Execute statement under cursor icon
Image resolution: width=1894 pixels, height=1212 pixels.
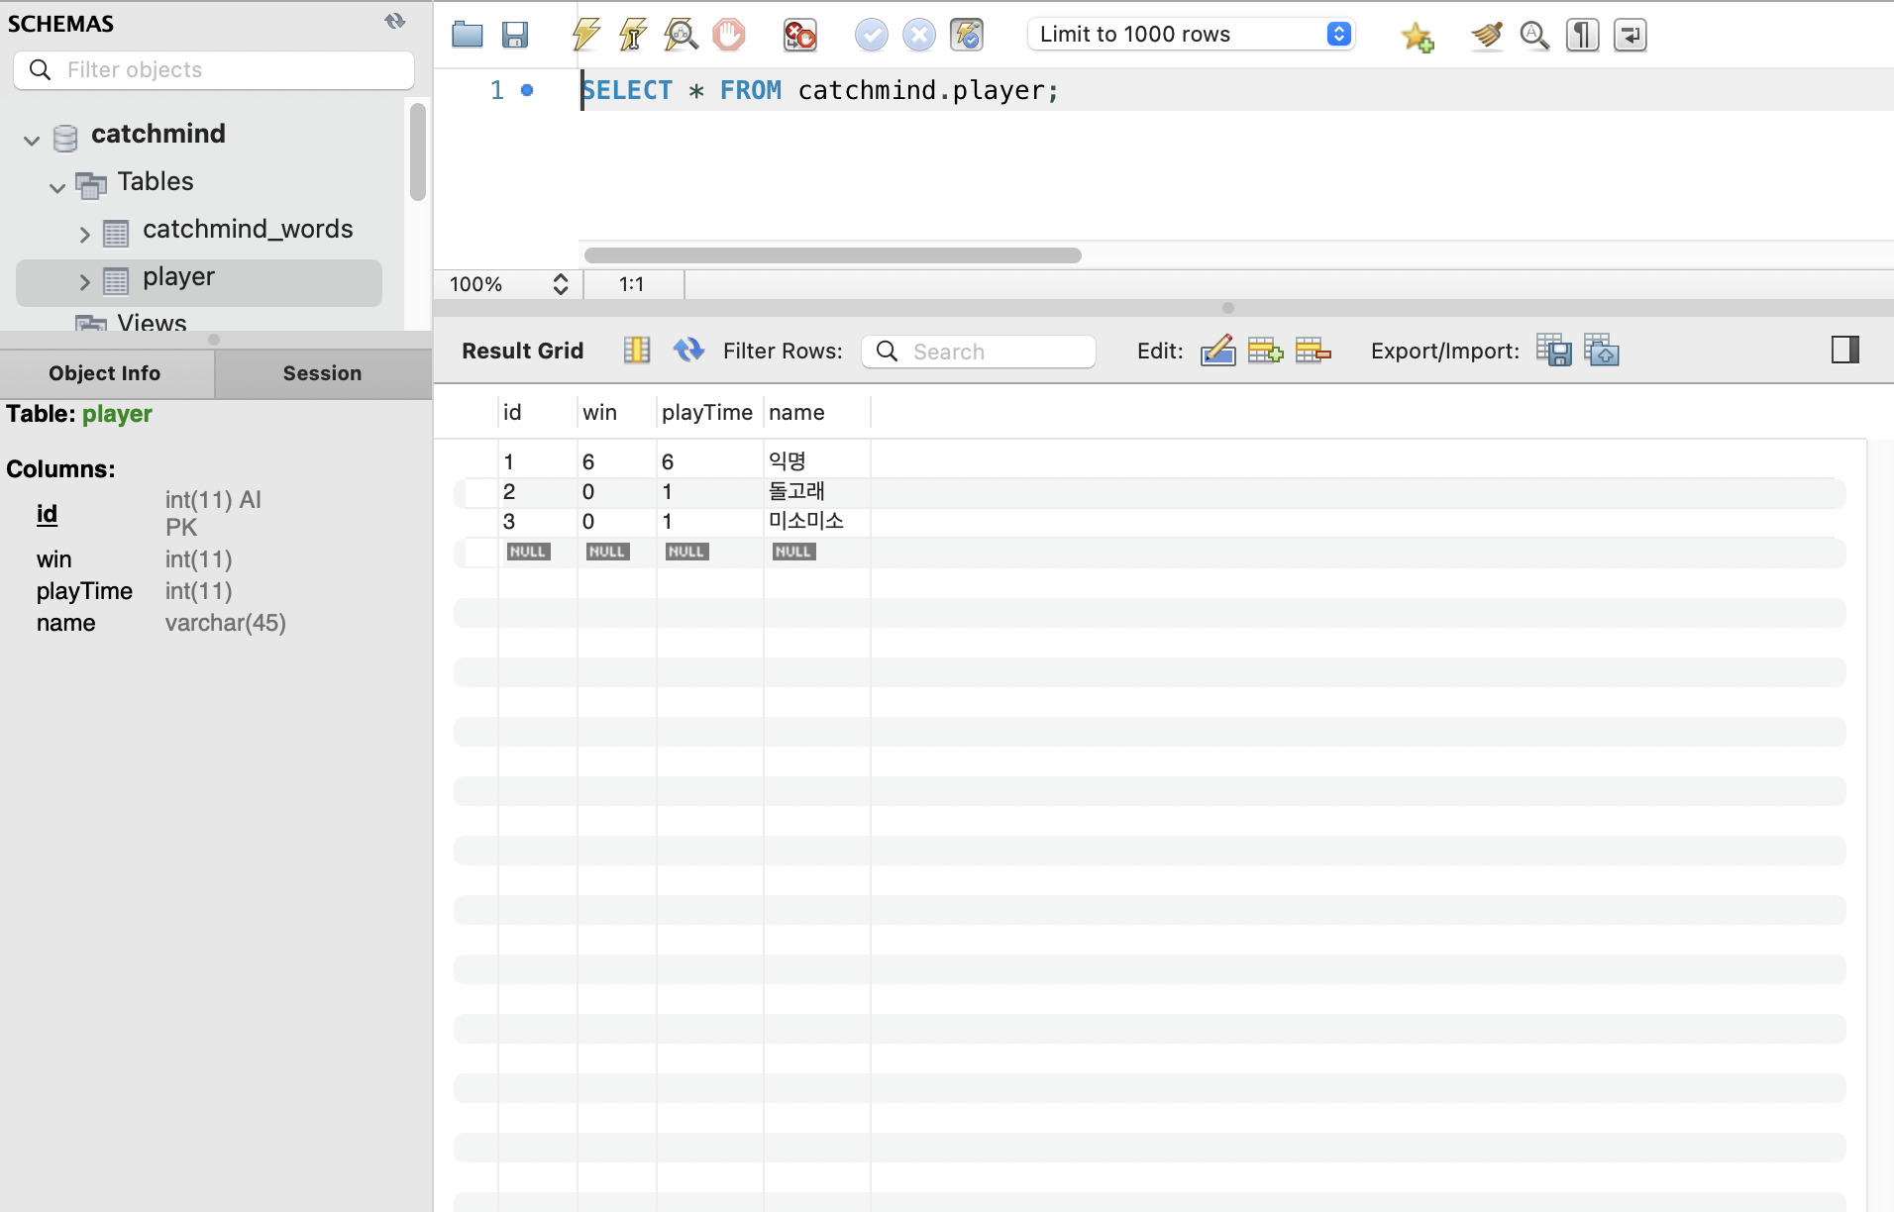click(633, 35)
